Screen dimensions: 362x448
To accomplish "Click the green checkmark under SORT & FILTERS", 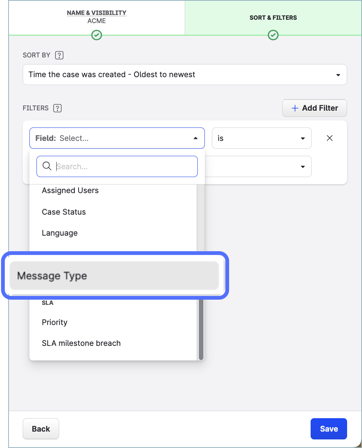I will point(273,35).
